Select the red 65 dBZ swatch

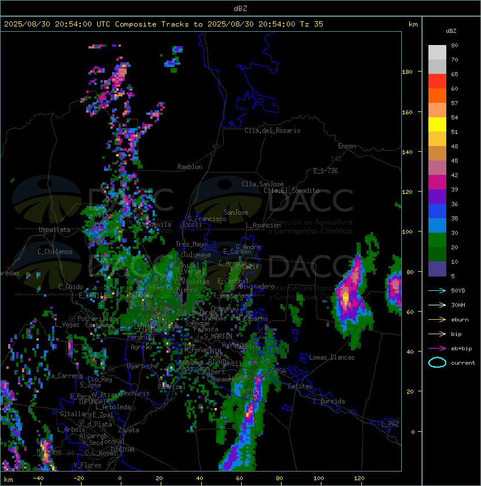(437, 81)
